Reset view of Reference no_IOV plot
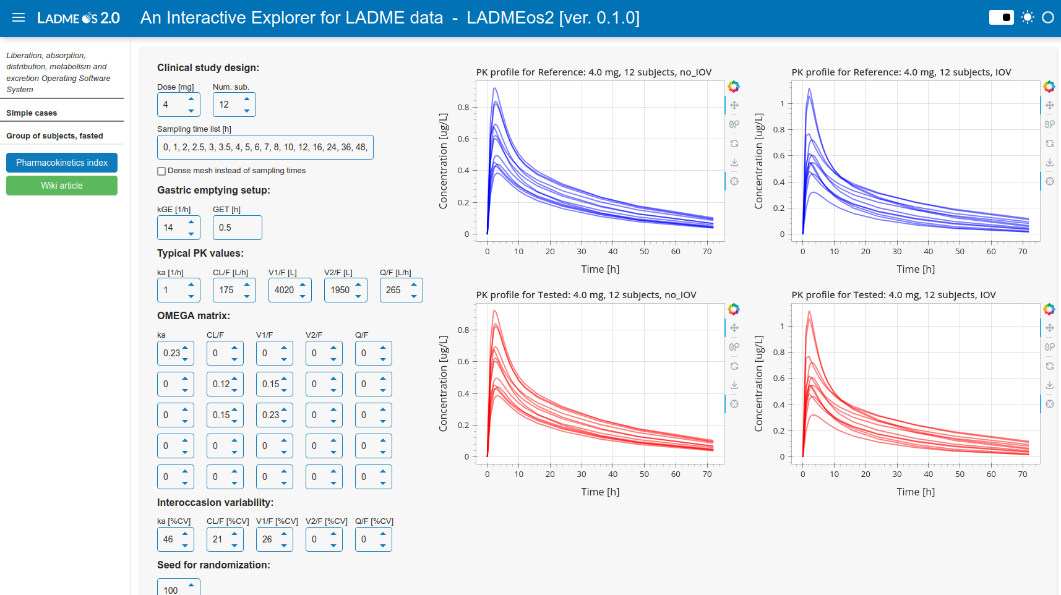Viewport: 1061px width, 595px height. click(x=734, y=143)
